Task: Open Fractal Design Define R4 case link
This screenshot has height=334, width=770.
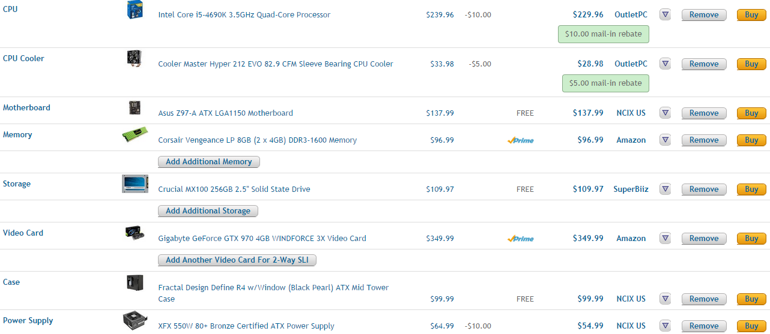Action: click(274, 293)
